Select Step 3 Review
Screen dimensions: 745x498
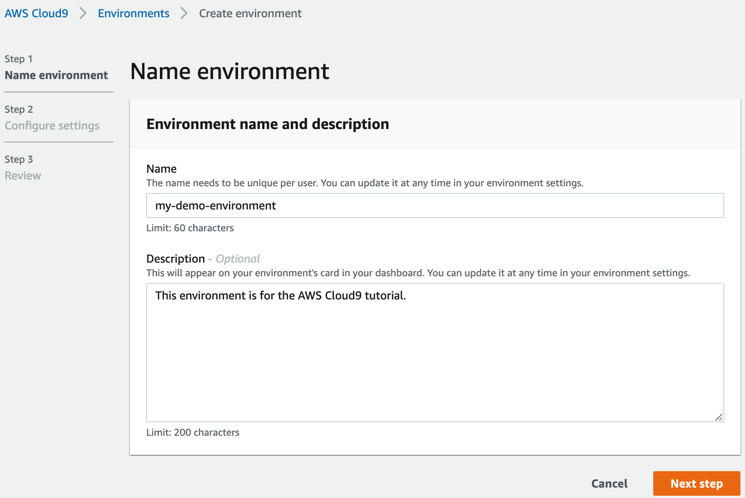click(x=23, y=175)
